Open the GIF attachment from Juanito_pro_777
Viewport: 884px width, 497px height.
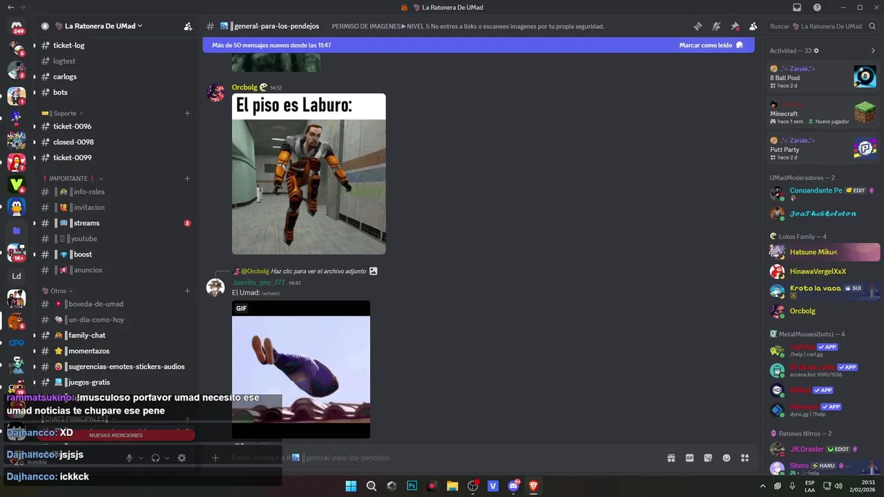point(301,369)
